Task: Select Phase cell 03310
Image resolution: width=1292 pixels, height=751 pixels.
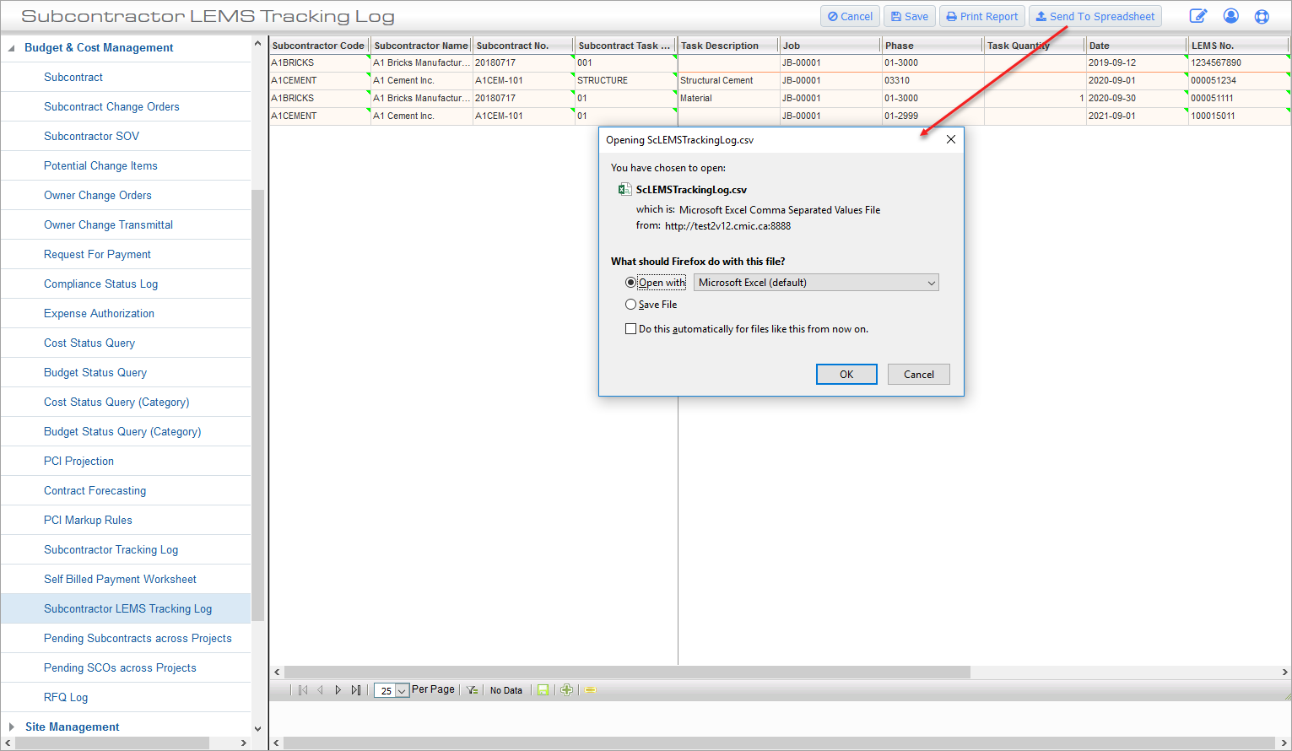Action: [933, 80]
